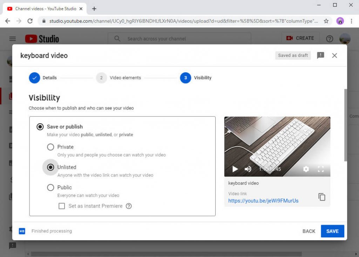The image size is (359, 257).
Task: Click the HD finished processing icon
Action: coord(22,231)
